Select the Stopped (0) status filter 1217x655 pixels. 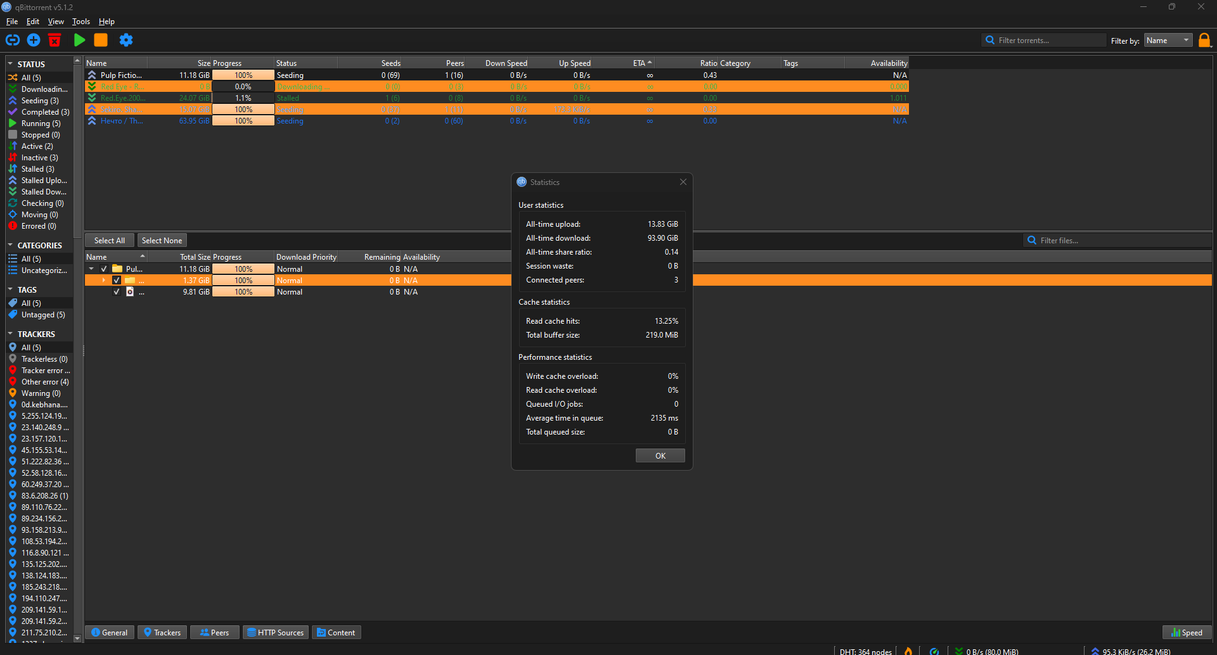pos(39,135)
